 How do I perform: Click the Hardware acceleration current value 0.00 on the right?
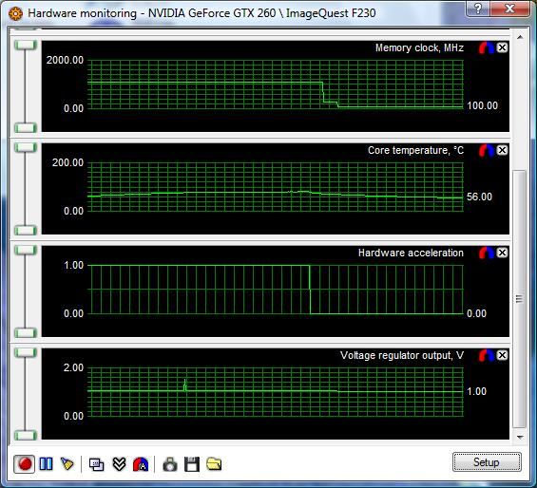tap(476, 313)
